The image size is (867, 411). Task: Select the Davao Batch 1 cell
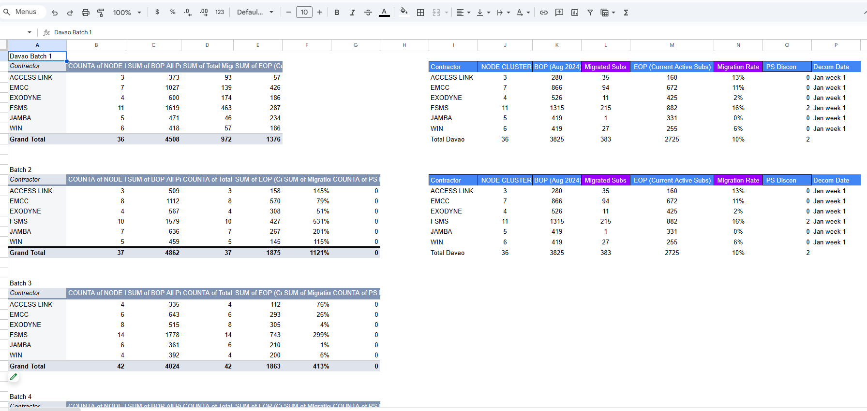tap(37, 56)
